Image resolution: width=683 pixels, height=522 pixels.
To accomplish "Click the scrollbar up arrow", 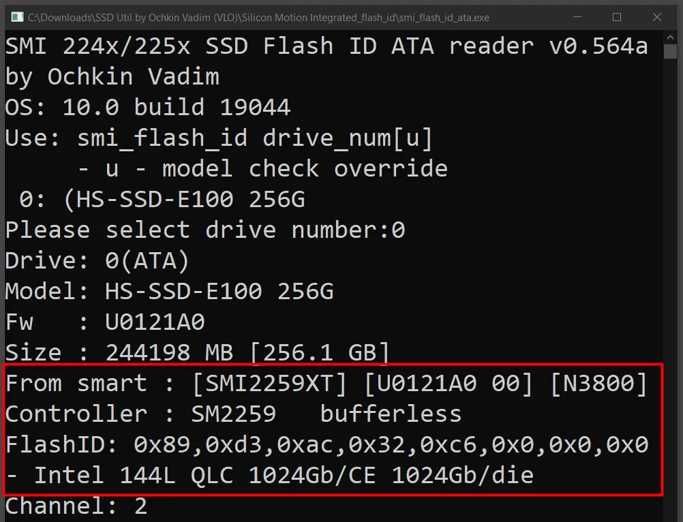I will coord(671,37).
